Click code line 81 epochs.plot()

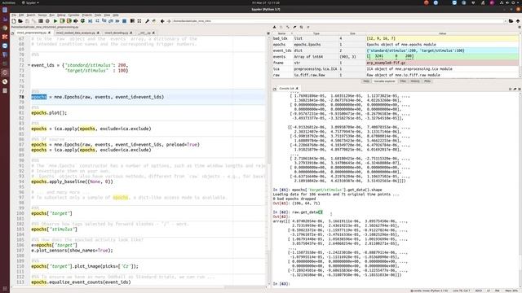click(49, 113)
